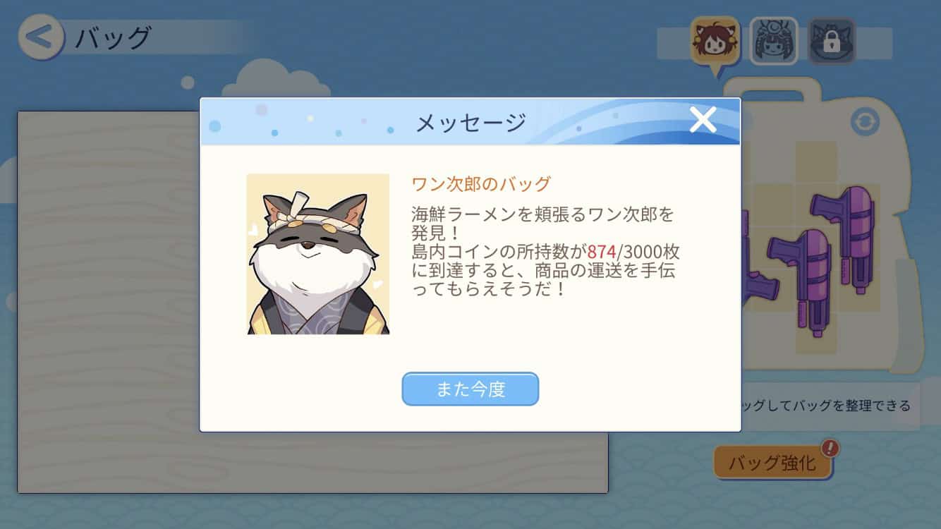Tap the ワン次郎 dog portrait
Image resolution: width=941 pixels, height=529 pixels.
pos(317,254)
